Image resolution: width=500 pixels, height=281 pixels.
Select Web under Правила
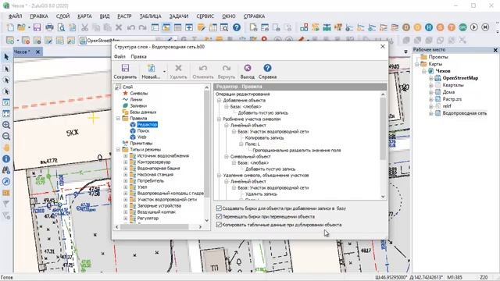click(x=141, y=137)
